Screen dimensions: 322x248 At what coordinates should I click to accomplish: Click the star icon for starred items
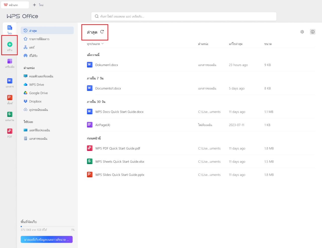(25, 39)
